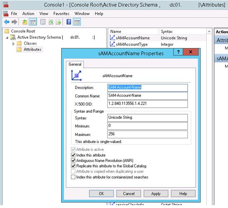Click the Minimum value field

click(148, 126)
